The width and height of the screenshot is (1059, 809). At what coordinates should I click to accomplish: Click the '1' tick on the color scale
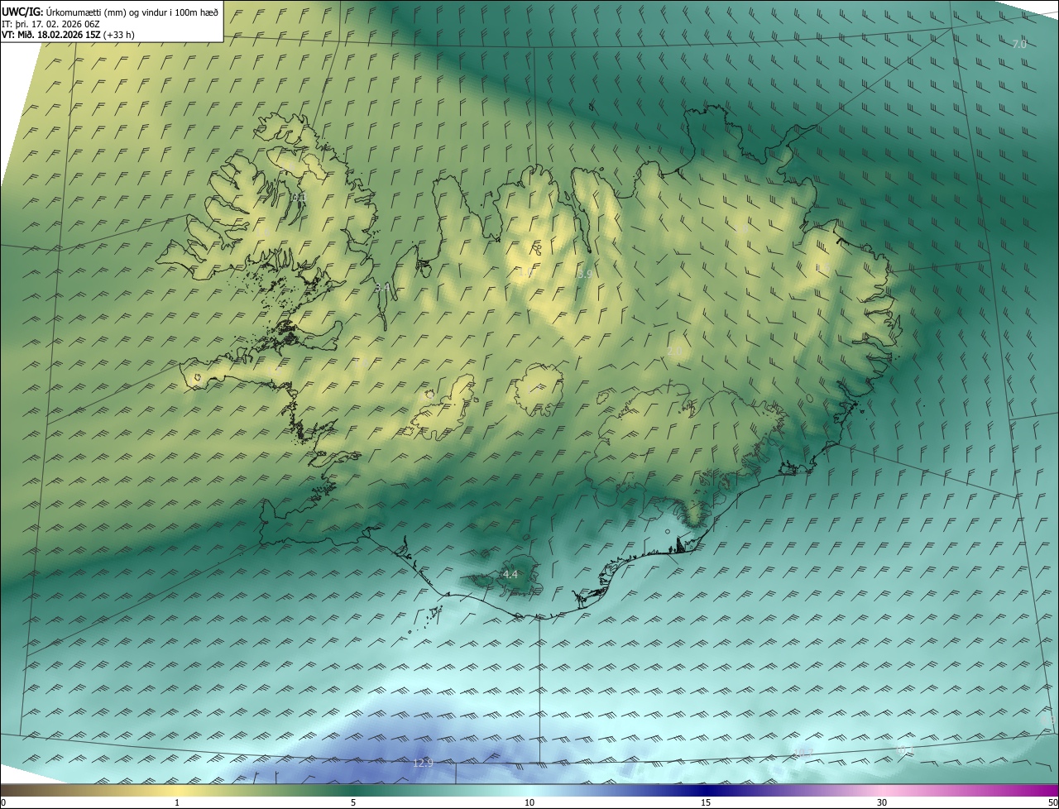point(177,803)
